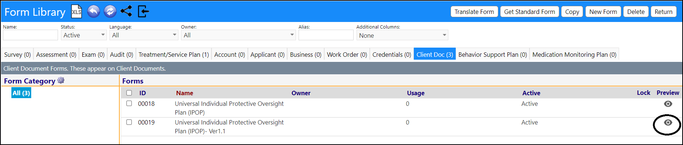Click the share icon in header
Screen dimensions: 683x145
[126, 11]
